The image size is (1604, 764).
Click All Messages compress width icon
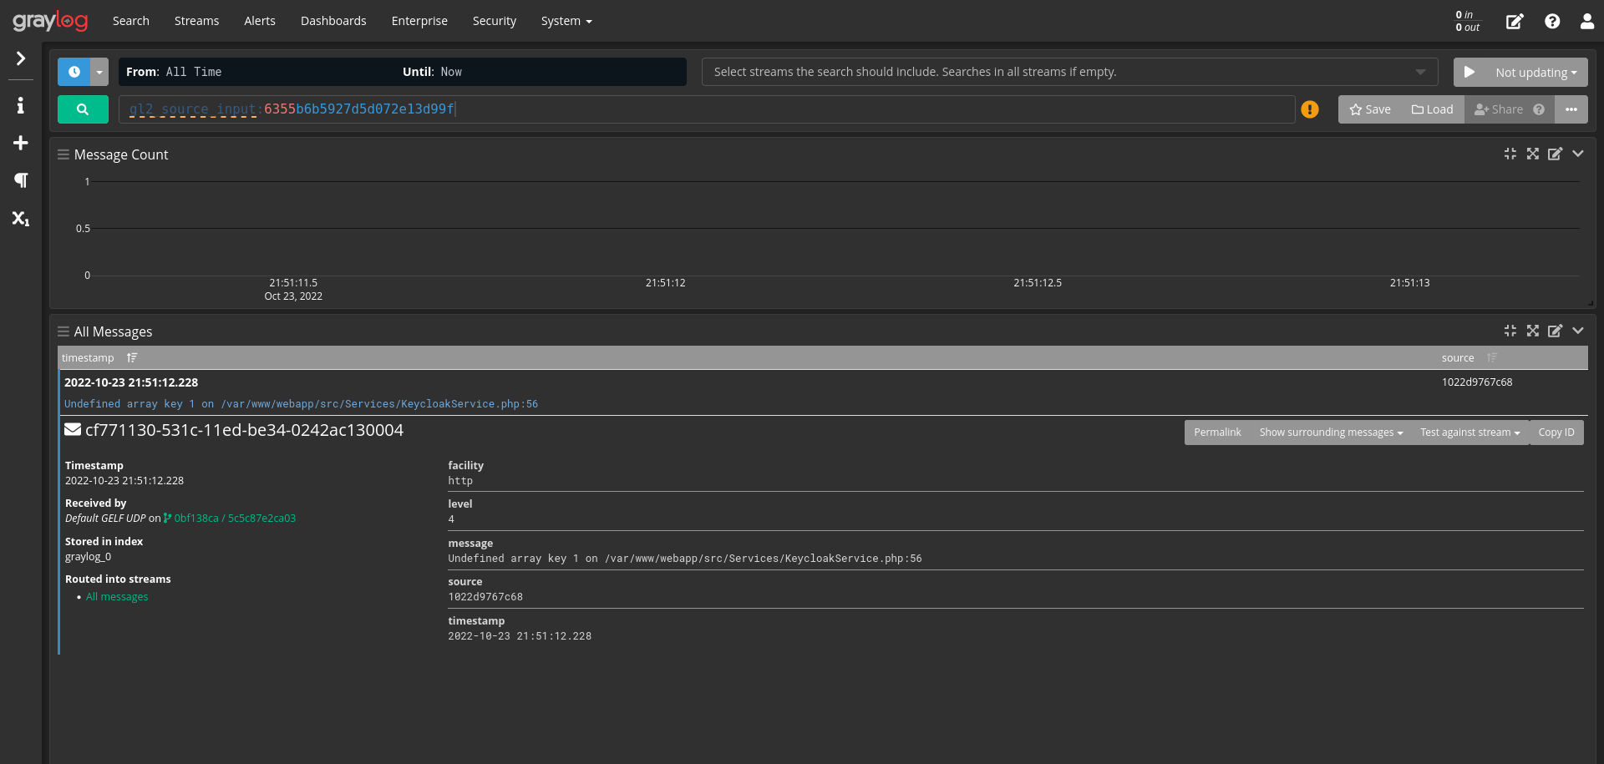tap(1510, 331)
